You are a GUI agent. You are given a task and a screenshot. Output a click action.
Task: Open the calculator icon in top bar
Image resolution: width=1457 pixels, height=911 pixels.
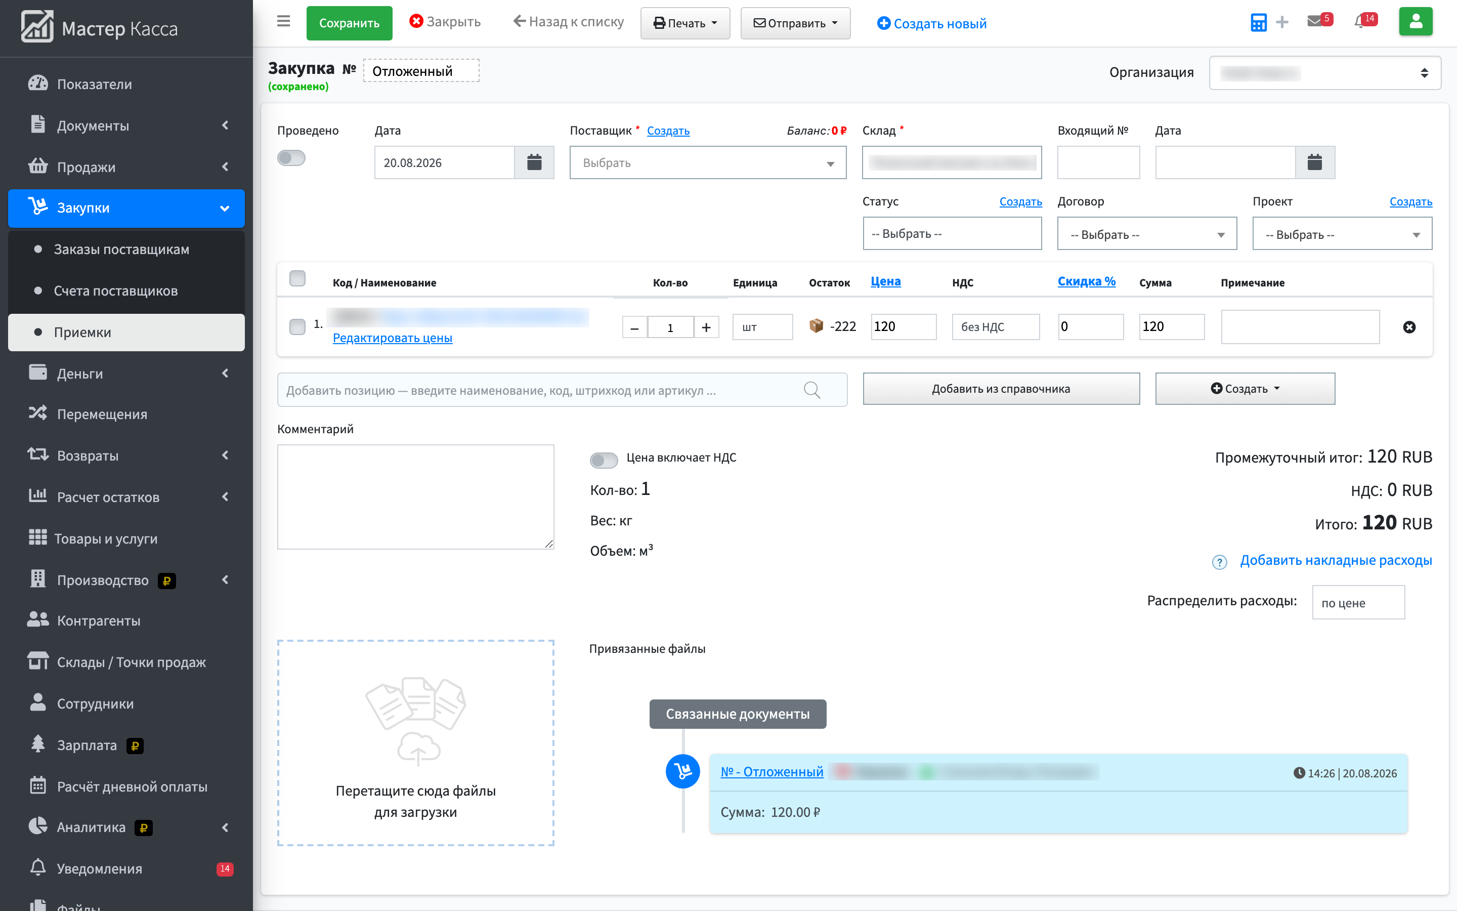click(x=1258, y=23)
